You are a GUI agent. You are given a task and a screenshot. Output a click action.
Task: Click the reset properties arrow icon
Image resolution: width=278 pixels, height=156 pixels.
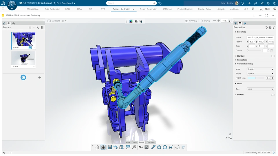(x=266, y=27)
